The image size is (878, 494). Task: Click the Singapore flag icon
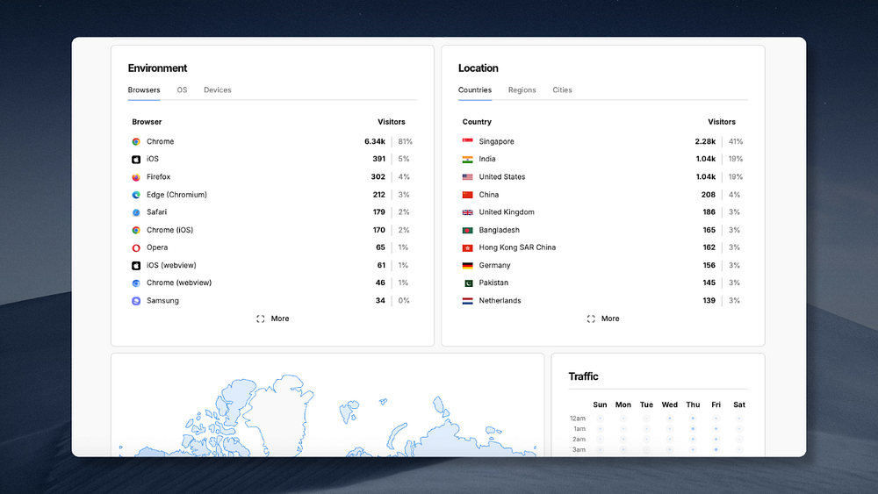pyautogui.click(x=468, y=141)
